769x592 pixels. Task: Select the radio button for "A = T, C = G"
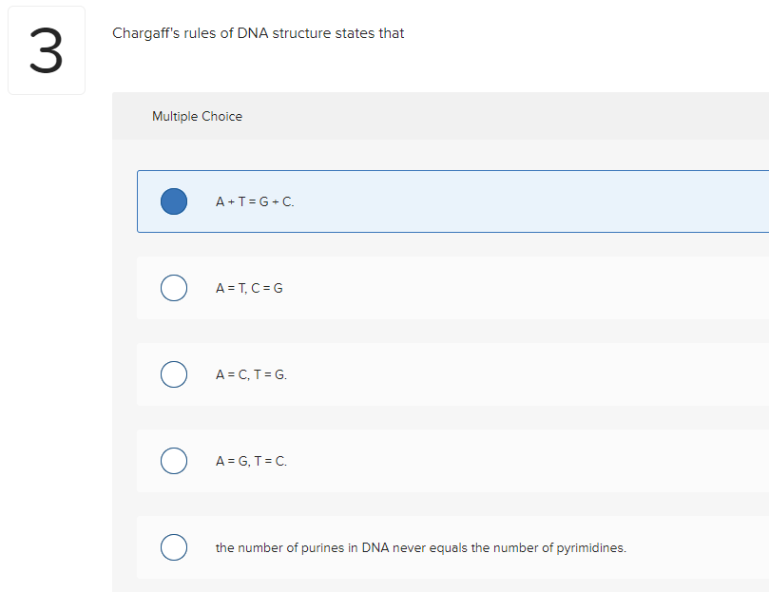click(x=173, y=288)
